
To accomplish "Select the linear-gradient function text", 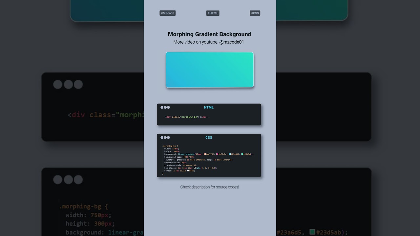I will point(186,154).
